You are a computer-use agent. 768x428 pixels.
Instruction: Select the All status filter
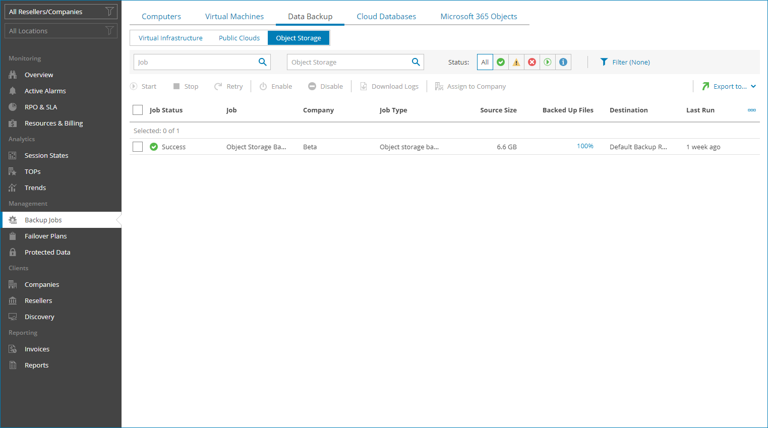click(x=485, y=62)
